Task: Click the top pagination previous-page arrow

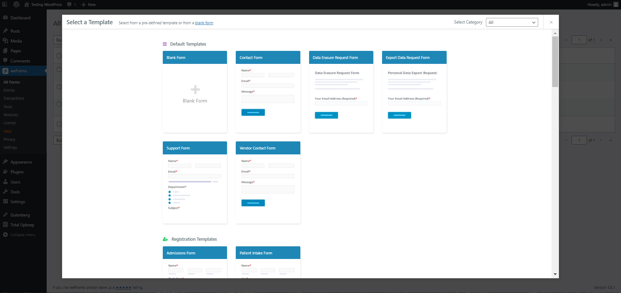Action: coord(566,40)
